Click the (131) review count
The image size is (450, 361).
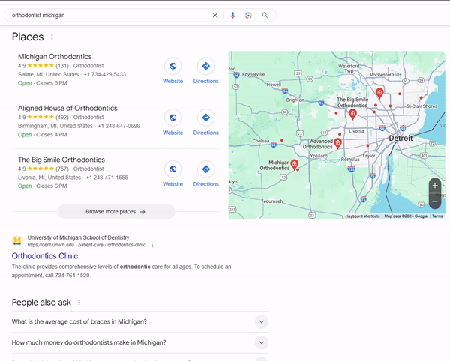(62, 66)
